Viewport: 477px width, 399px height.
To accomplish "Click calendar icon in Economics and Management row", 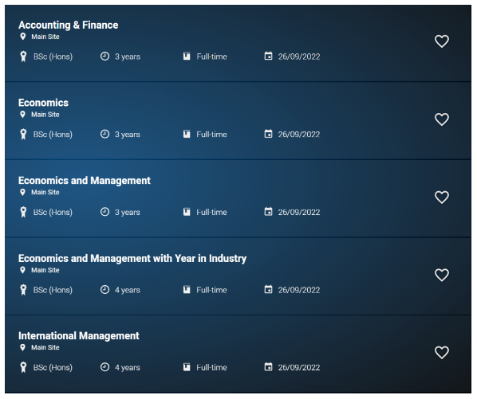I will (x=268, y=211).
